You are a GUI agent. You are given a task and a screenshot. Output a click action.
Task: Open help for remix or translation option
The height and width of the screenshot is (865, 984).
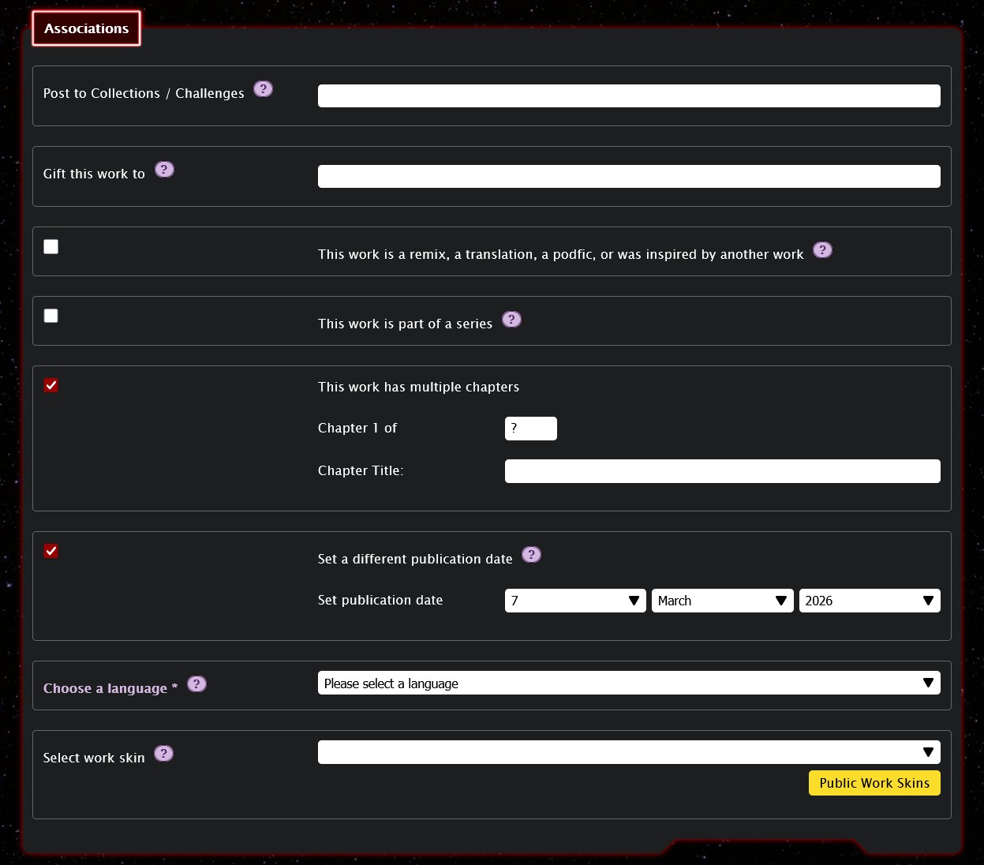click(x=822, y=250)
